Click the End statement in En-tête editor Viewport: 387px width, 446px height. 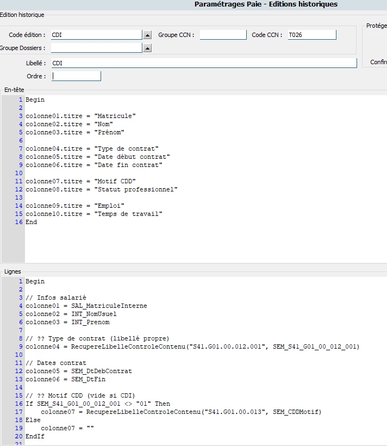pos(32,222)
